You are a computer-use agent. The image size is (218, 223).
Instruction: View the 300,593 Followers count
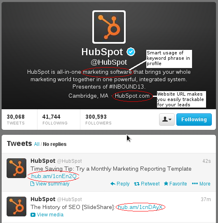tap(98, 120)
